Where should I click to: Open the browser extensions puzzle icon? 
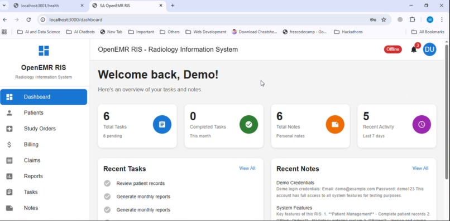click(413, 19)
